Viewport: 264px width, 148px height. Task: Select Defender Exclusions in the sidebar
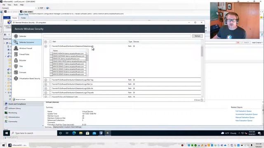pyautogui.click(x=26, y=42)
